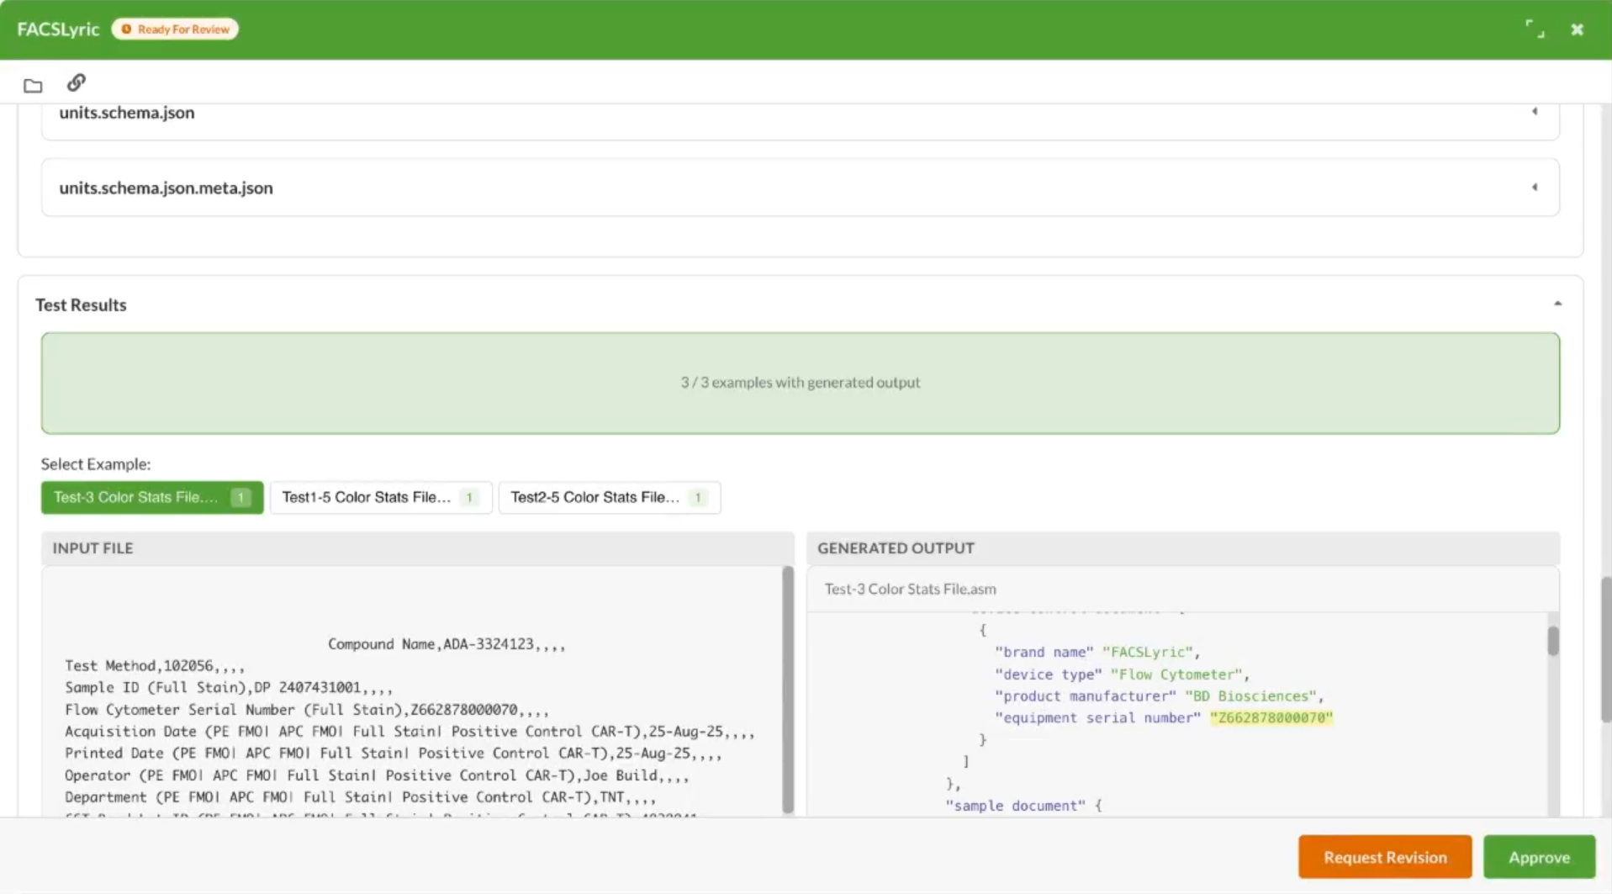The image size is (1612, 894).
Task: Collapse the Test Results section
Action: click(x=1557, y=304)
